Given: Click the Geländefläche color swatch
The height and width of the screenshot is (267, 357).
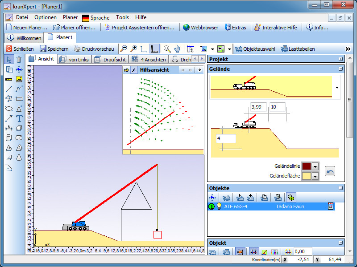Looking at the screenshot, I should [x=306, y=176].
